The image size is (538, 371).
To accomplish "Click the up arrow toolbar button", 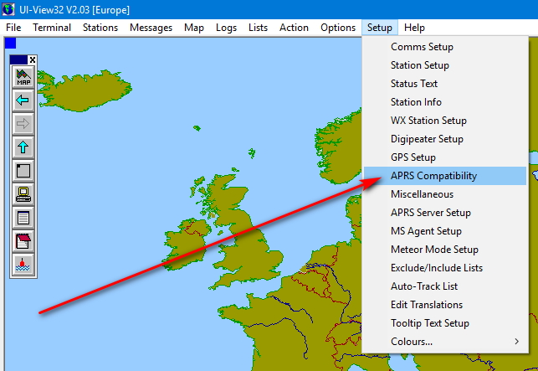I will click(23, 148).
